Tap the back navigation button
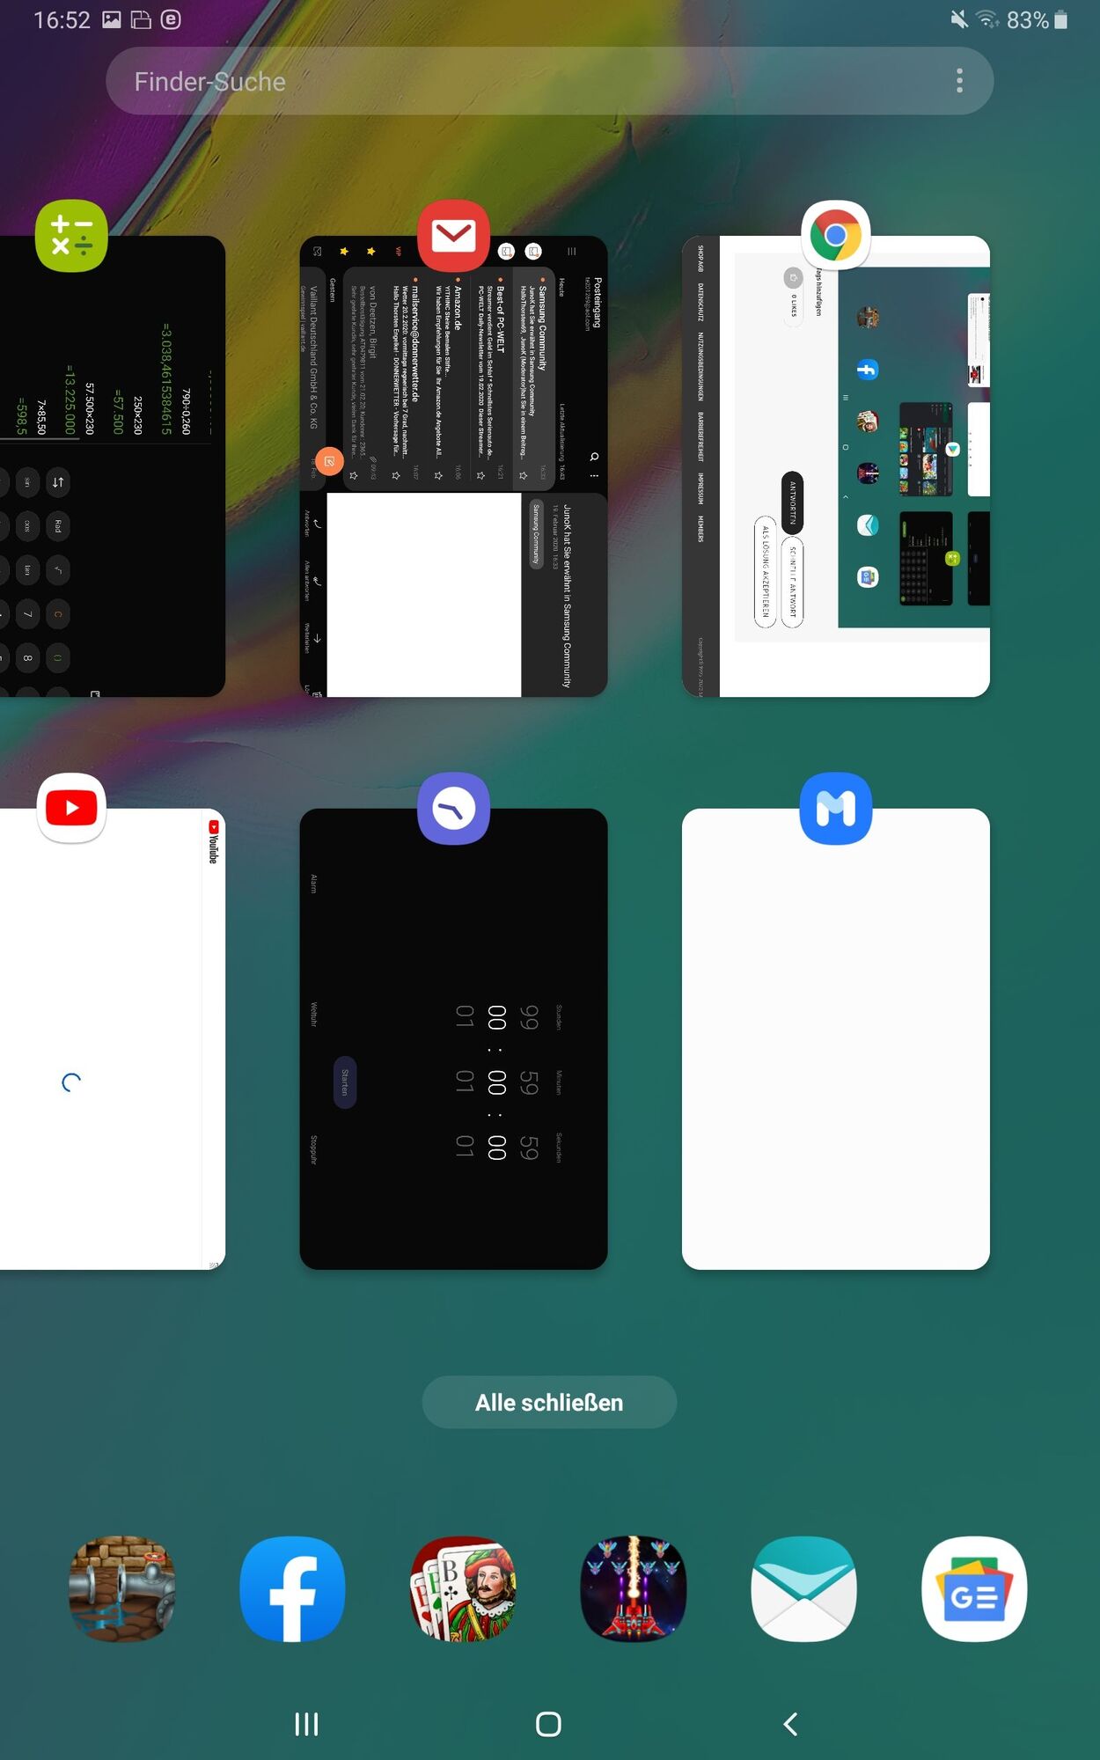 [791, 1724]
